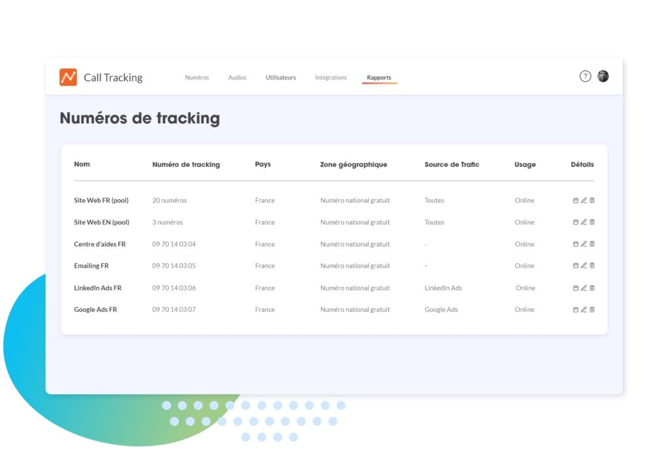The image size is (668, 452).
Task: Open calendar for Site Web EN (pool)
Action: tap(575, 222)
